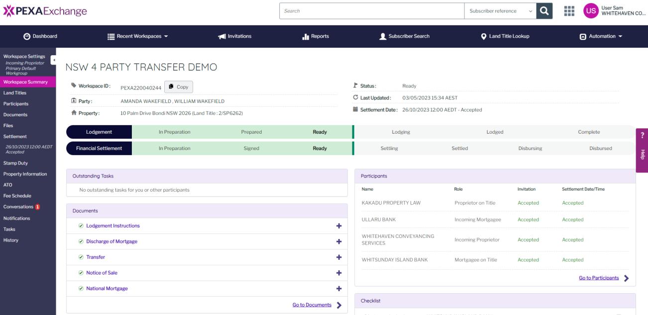Image resolution: width=648 pixels, height=315 pixels.
Task: Click the search magnifier button
Action: coord(545,11)
